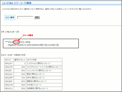The image size is (122, 92).
Task: Click the offset value 8000
Action: tap(23, 81)
